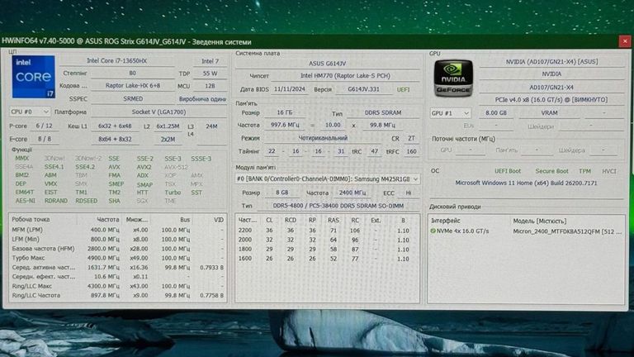634x357 pixels.
Task: Click the Intel Core i7 logo
Action: 34,77
